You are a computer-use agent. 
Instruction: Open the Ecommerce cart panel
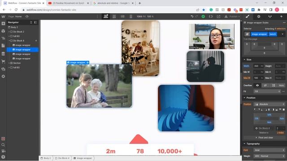pos(3,62)
